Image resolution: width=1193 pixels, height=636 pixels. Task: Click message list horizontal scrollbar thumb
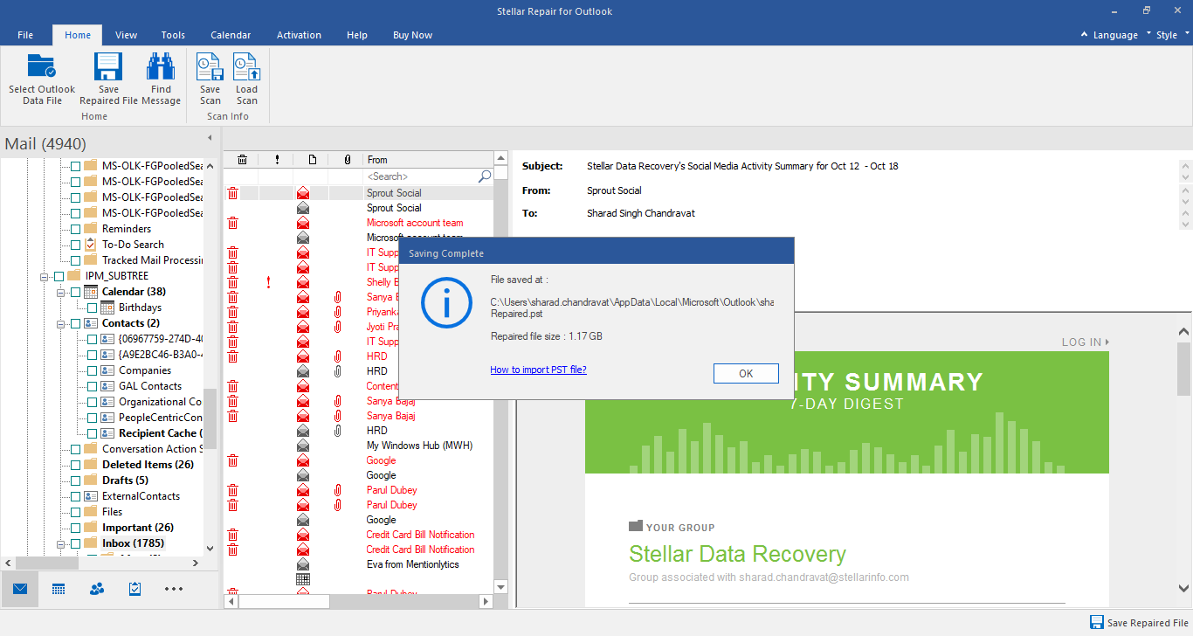pyautogui.click(x=284, y=602)
